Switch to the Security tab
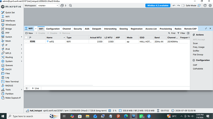 (78, 29)
